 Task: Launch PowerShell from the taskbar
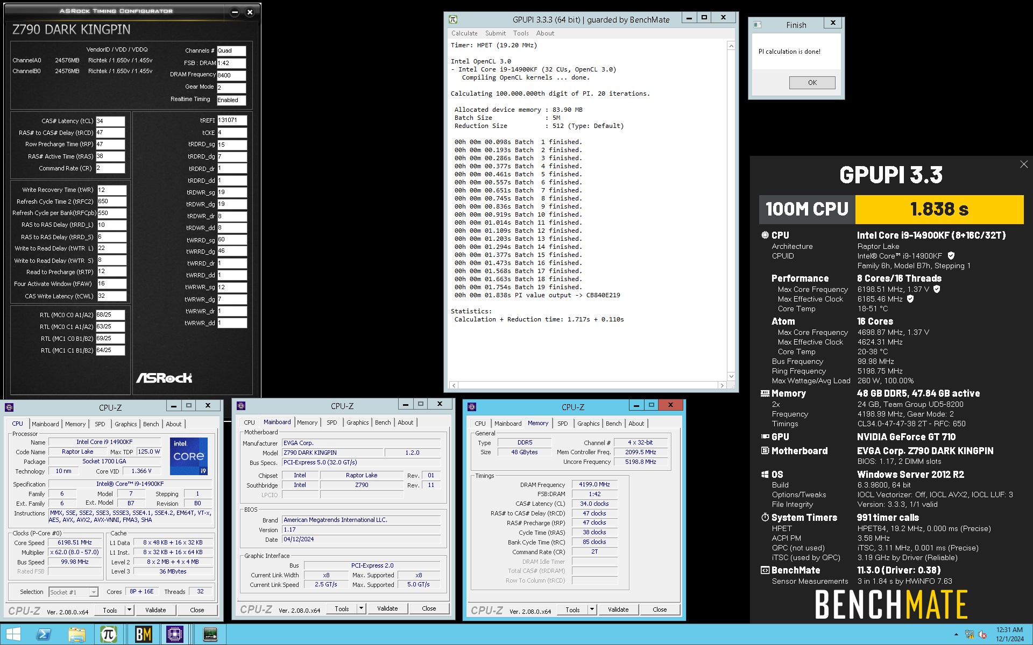(44, 634)
